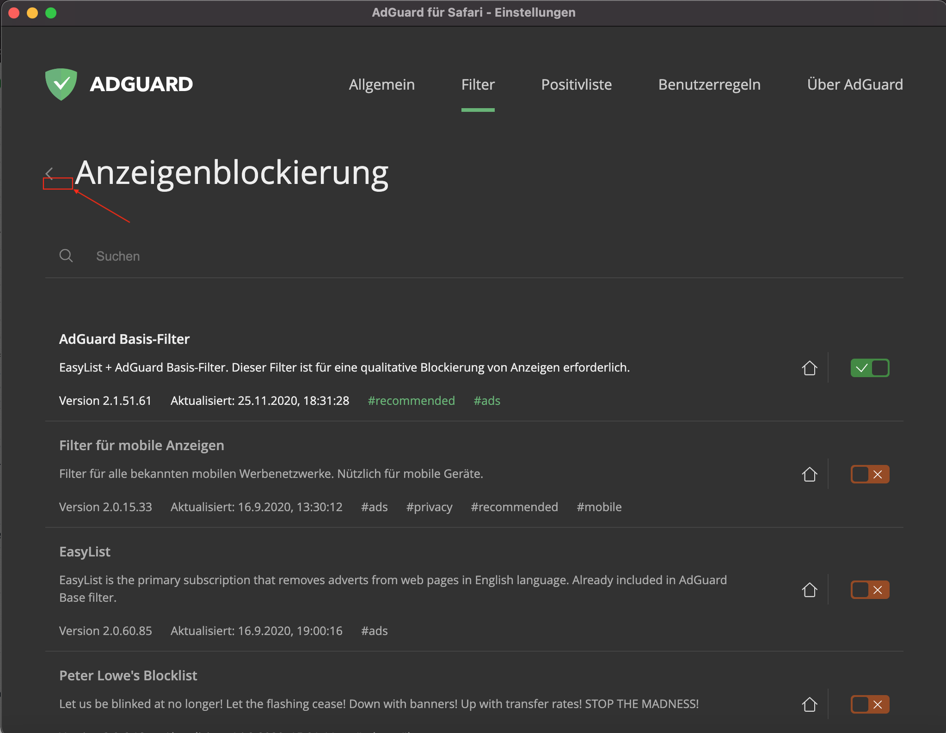946x733 pixels.
Task: Click the Anzeigenblockierung heading
Action: click(x=232, y=173)
